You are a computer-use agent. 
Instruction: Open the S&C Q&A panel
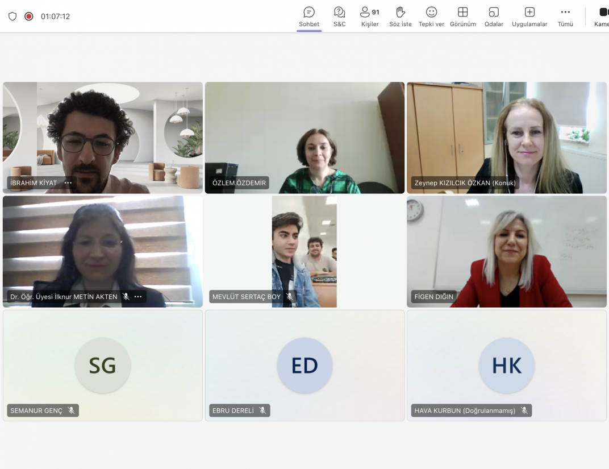point(339,16)
